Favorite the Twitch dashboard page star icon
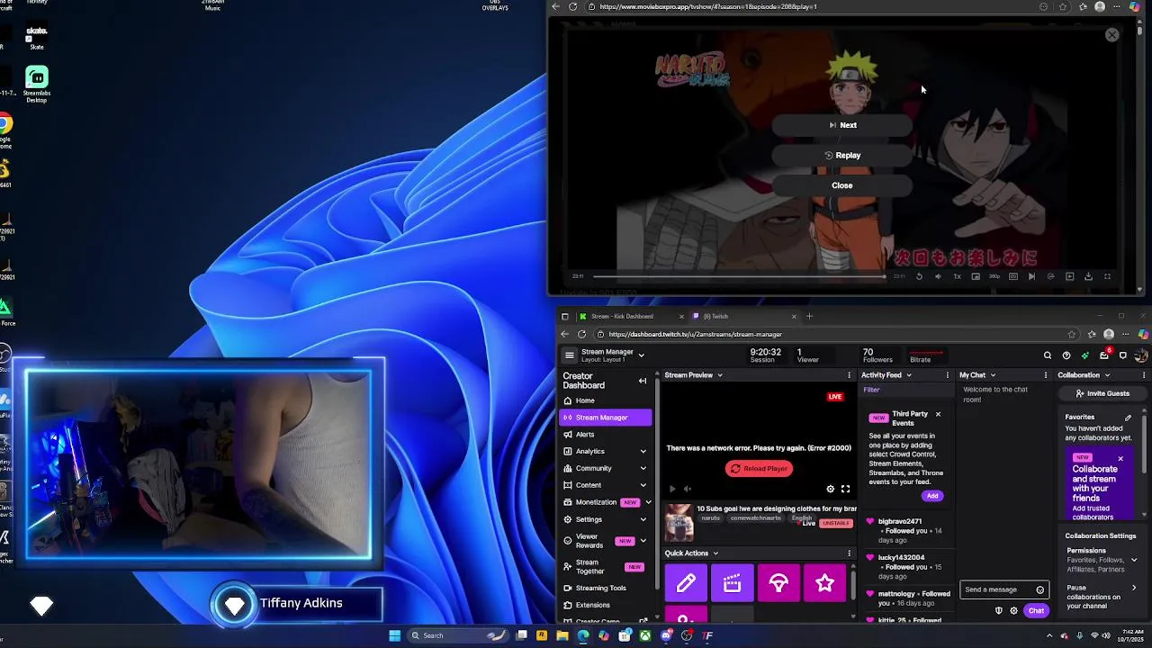The width and height of the screenshot is (1152, 648). (1071, 334)
